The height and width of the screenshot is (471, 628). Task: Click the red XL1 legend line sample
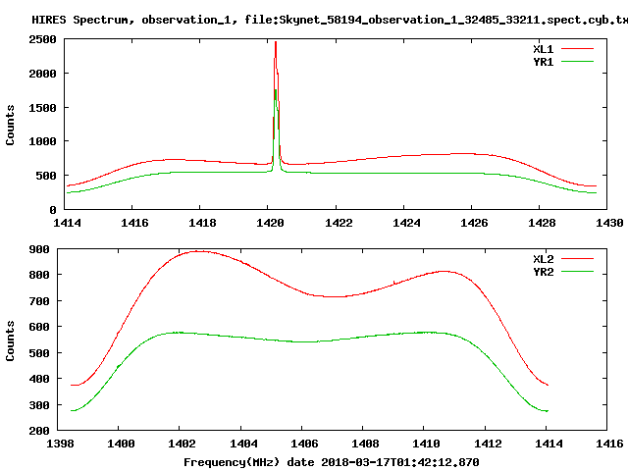click(577, 49)
